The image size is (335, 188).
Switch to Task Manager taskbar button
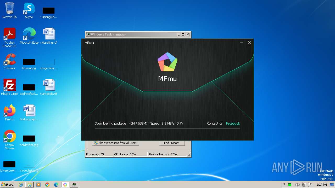click(74, 185)
